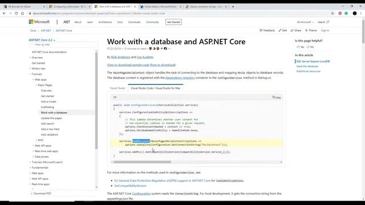Viewport: 365px width, 205px height.
Task: Expand the Fundamentals node
Action: click(x=30, y=167)
